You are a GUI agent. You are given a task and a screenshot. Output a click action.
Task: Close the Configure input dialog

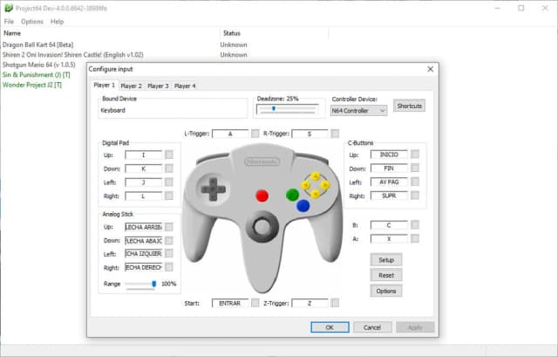coord(430,69)
